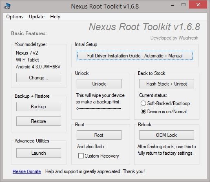
Task: Click the 'Developed by WugFresh' text
Action: [175, 38]
